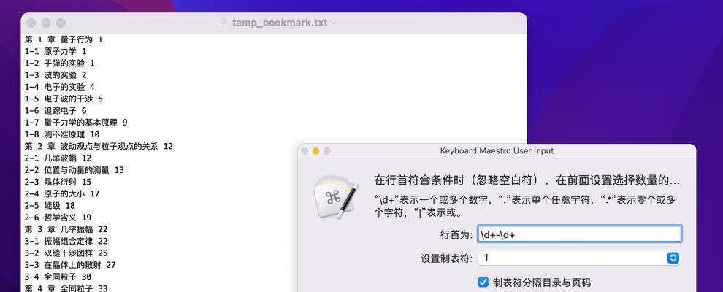This screenshot has width=723, height=292.
Task: Click line '2-5 能级 18'
Action: click(x=50, y=205)
